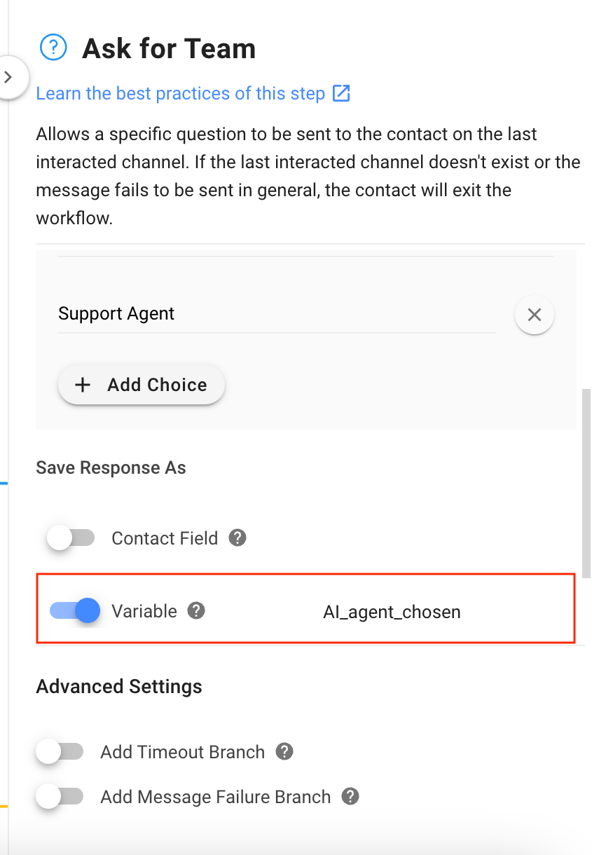Click the plus icon in Add Choice
The width and height of the screenshot is (592, 855).
click(x=83, y=385)
